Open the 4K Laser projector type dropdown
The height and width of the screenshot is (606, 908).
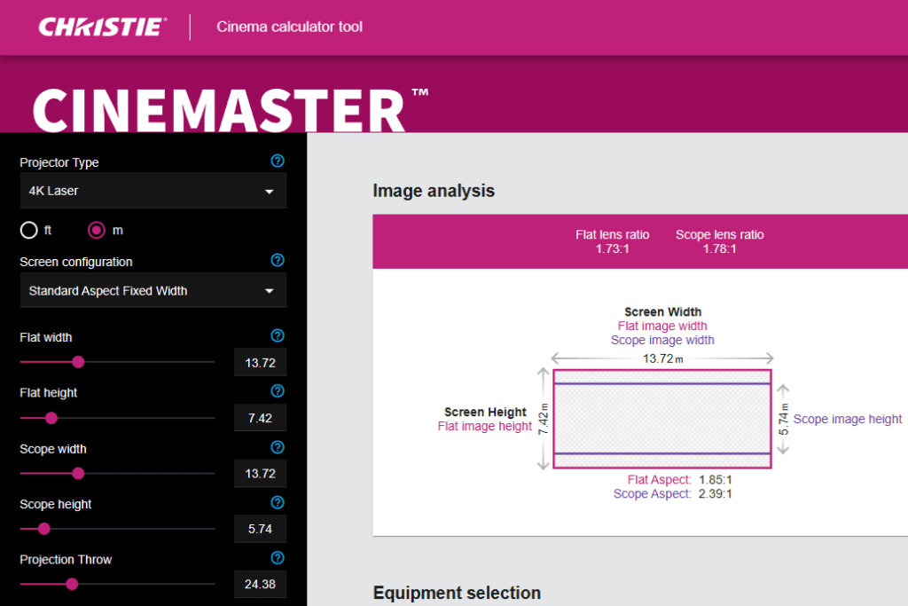153,191
